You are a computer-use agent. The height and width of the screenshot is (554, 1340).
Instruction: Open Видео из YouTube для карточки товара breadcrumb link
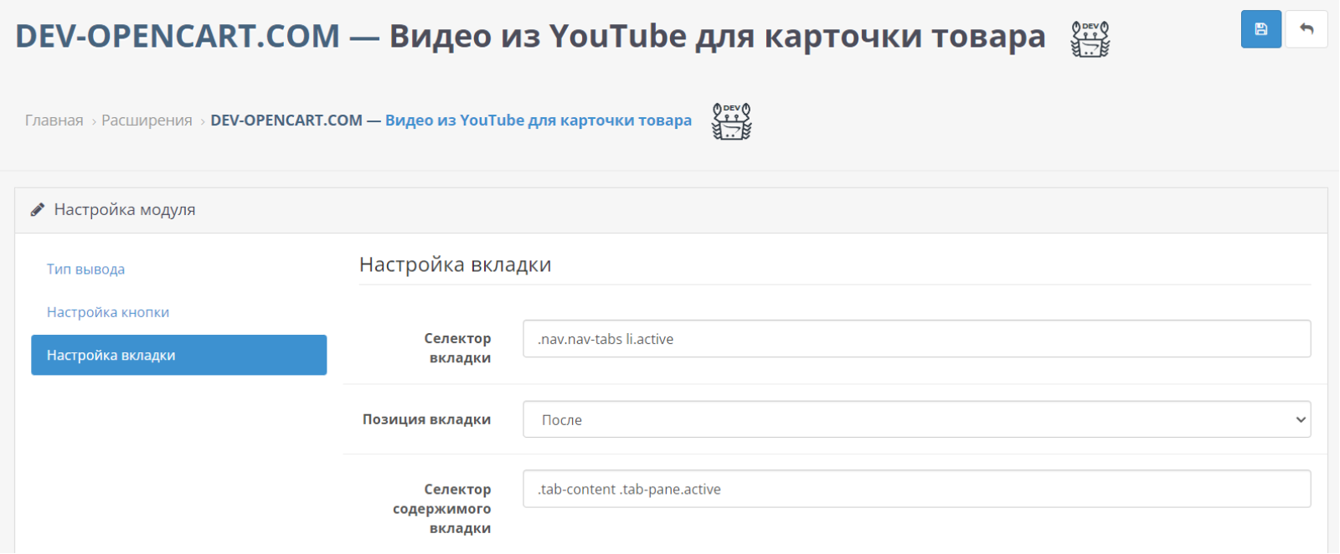coord(539,121)
